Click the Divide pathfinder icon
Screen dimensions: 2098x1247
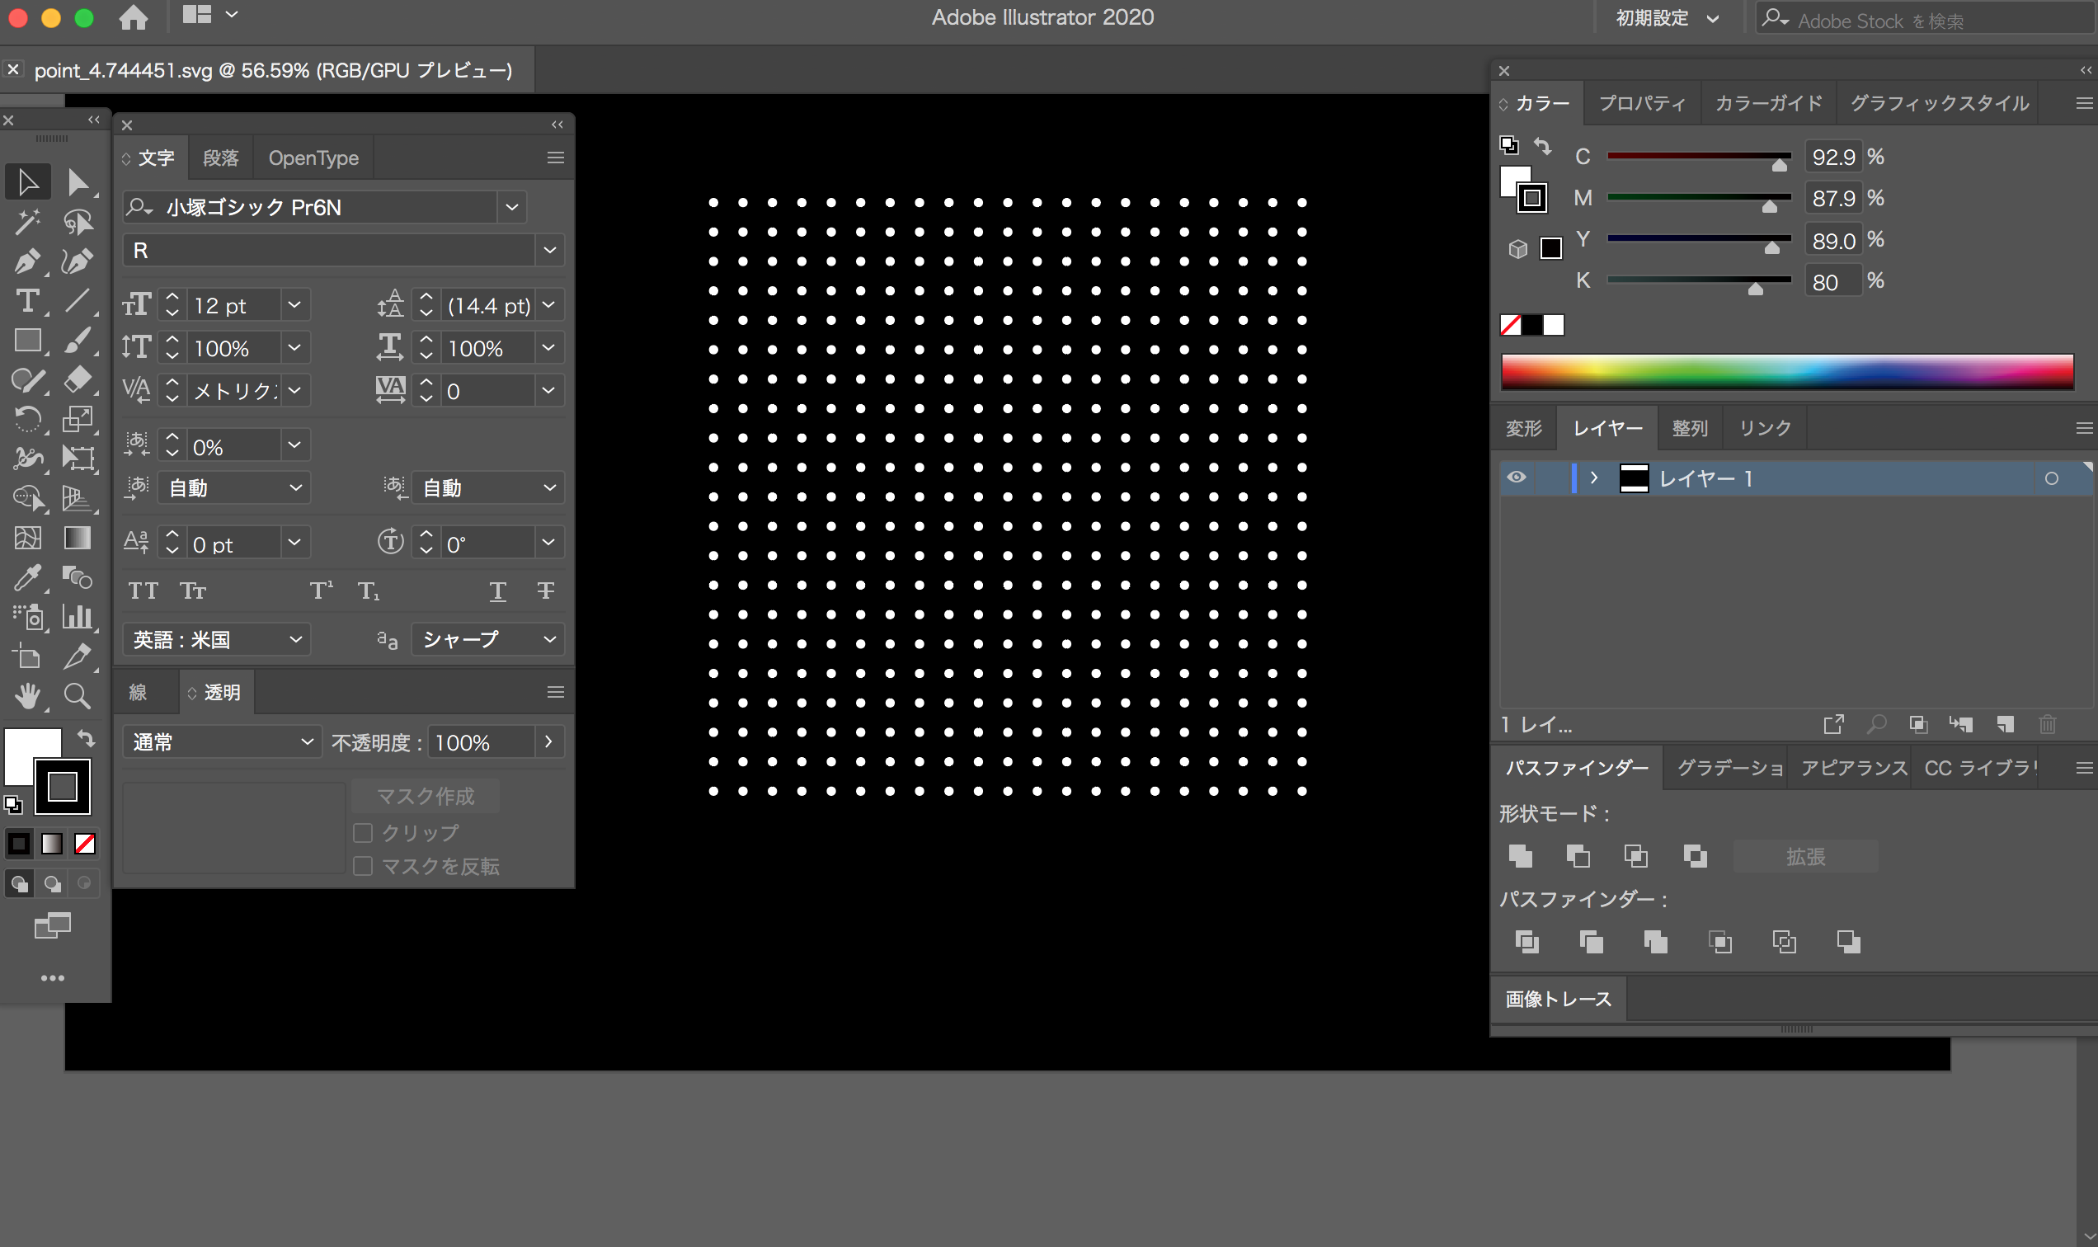pyautogui.click(x=1526, y=942)
